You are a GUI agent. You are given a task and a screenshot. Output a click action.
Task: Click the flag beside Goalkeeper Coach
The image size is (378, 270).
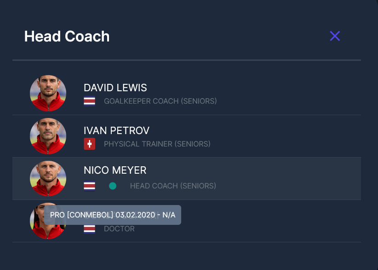[89, 101]
